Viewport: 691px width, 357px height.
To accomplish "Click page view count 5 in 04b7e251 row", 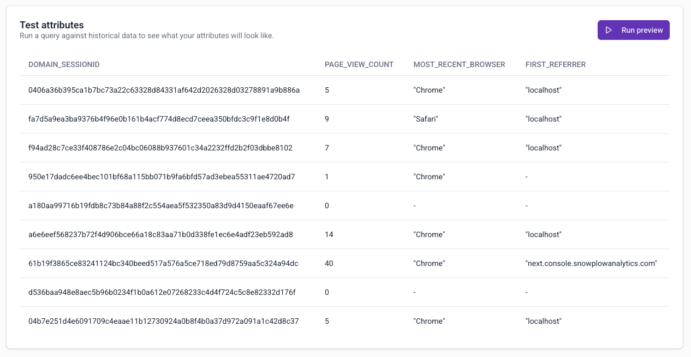I will (x=327, y=321).
